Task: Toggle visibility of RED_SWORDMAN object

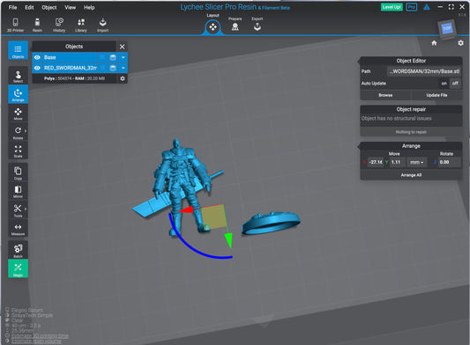Action: [x=37, y=69]
